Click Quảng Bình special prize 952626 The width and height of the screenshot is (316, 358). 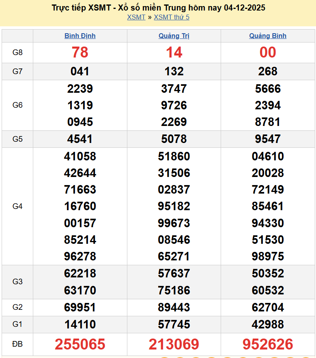click(268, 344)
